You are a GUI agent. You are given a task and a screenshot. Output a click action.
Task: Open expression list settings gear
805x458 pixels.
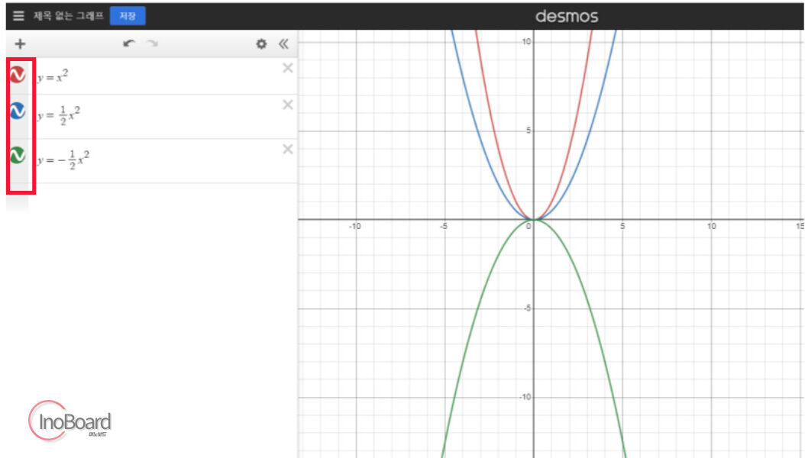tap(261, 44)
